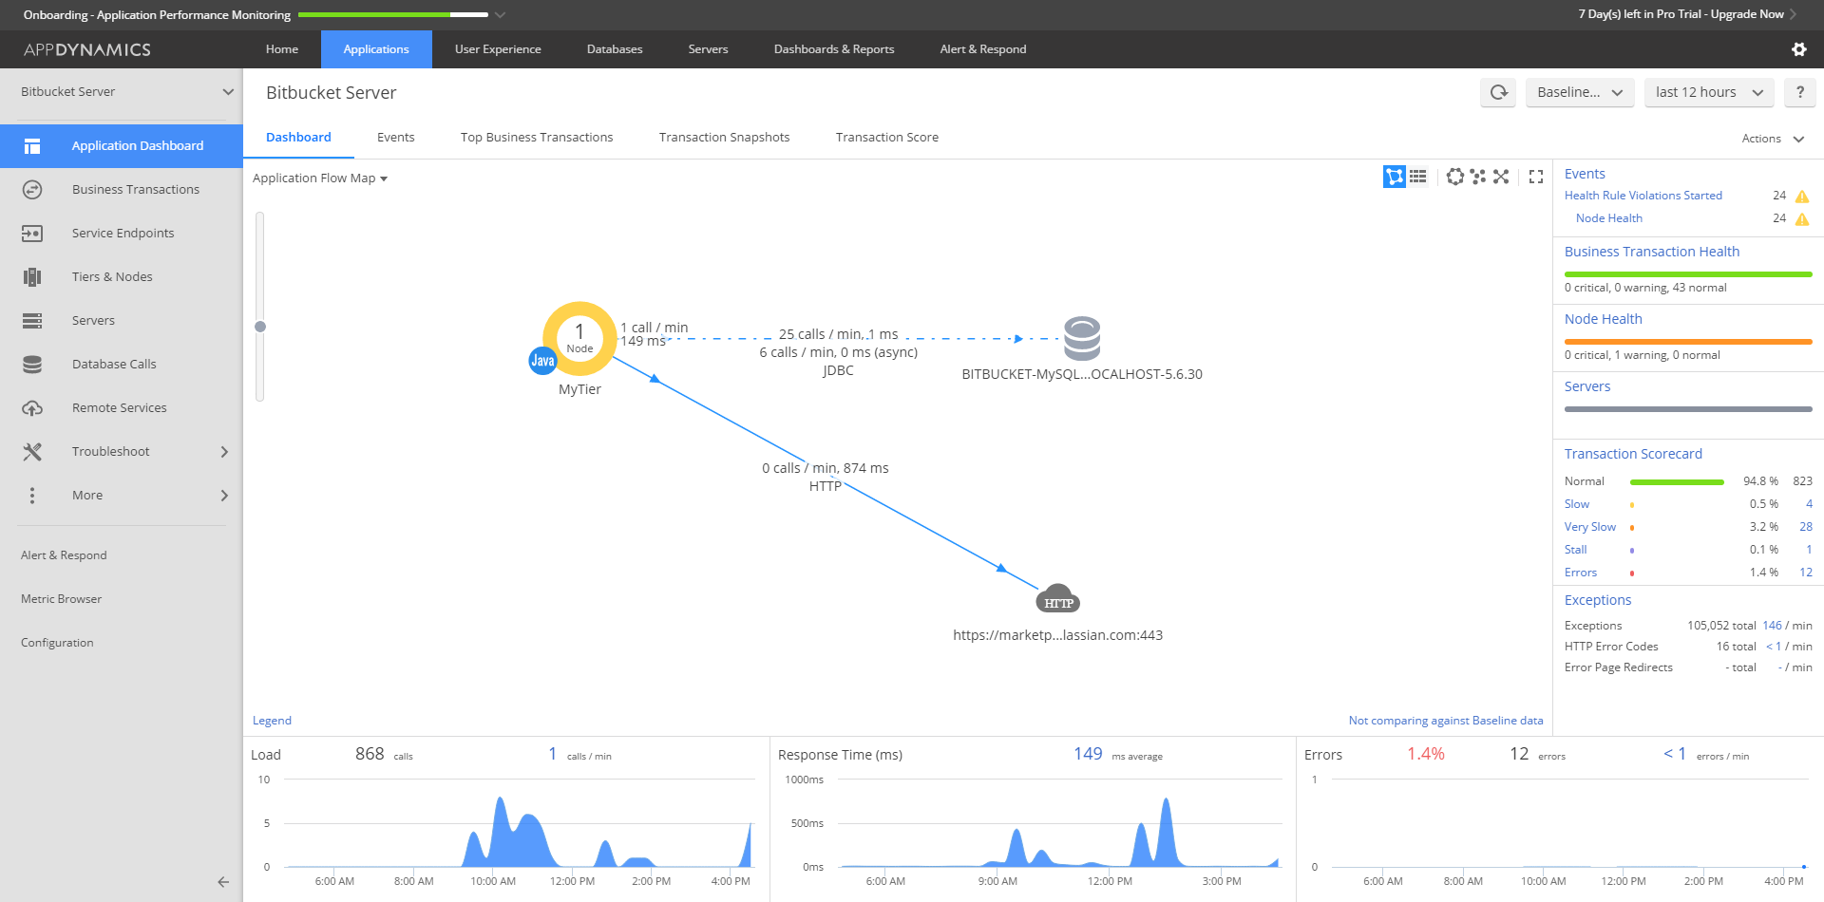Apply auto-arrange layout icon
The height and width of the screenshot is (902, 1824).
pos(1477,177)
